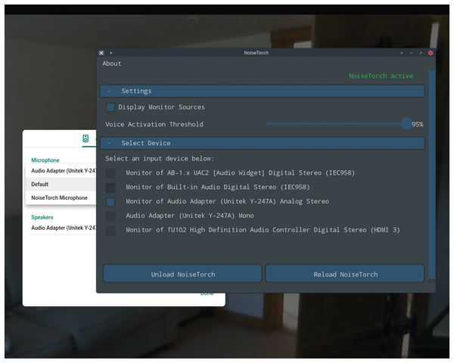Choose Default microphone option

[x=61, y=184]
